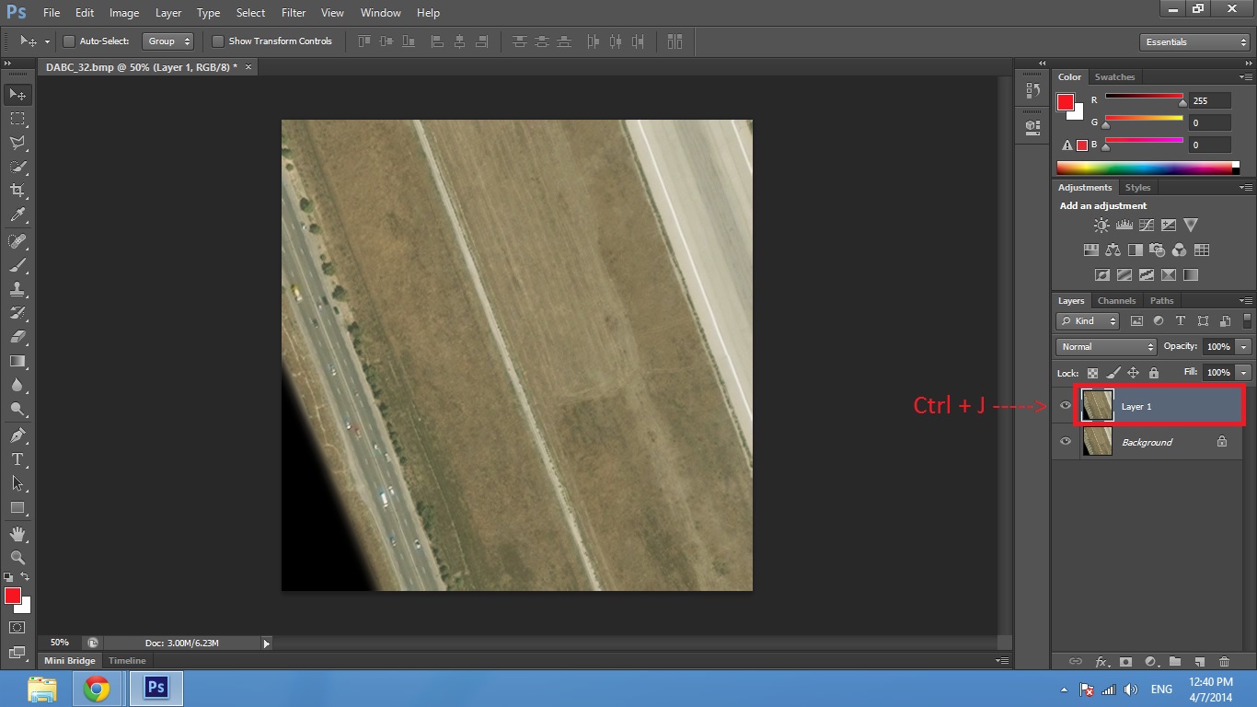The image size is (1257, 707).
Task: Open the Timeline panel tab
Action: (x=127, y=661)
